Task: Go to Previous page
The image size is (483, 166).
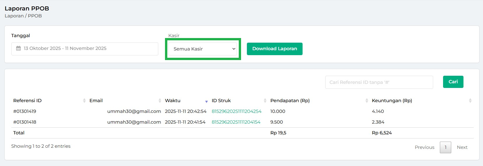Action: click(424, 147)
